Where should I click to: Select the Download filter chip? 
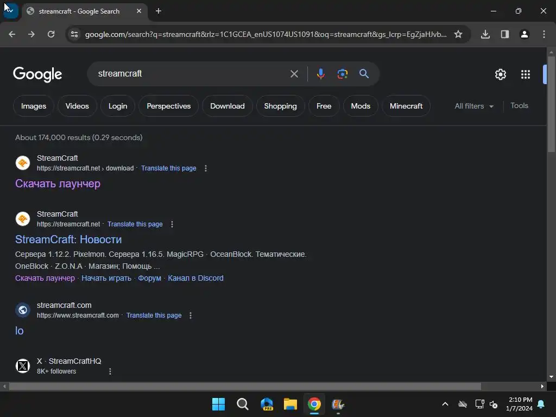228,106
